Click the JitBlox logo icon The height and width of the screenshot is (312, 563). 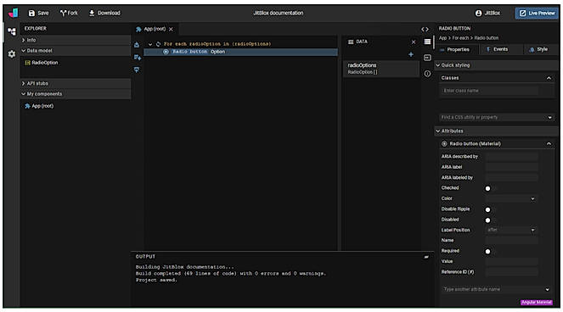(14, 13)
